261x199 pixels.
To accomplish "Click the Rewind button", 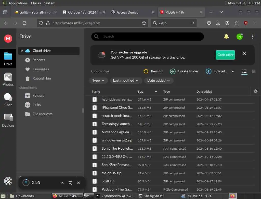I will [x=153, y=71].
